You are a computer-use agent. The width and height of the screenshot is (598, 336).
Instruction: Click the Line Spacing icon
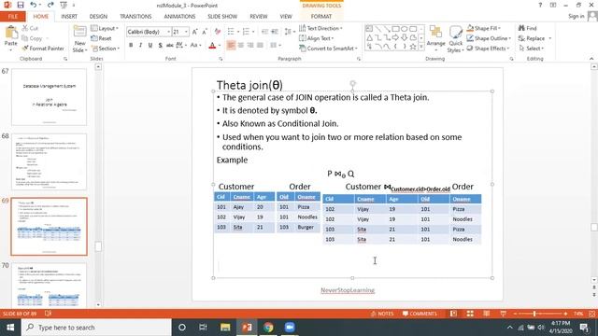[289, 32]
